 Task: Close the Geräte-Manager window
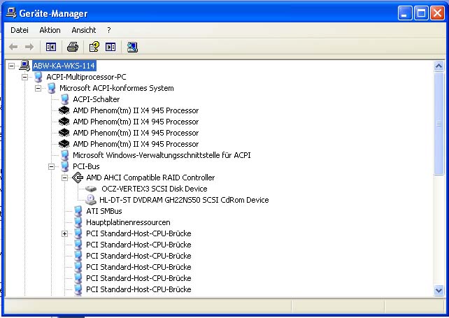point(438,13)
